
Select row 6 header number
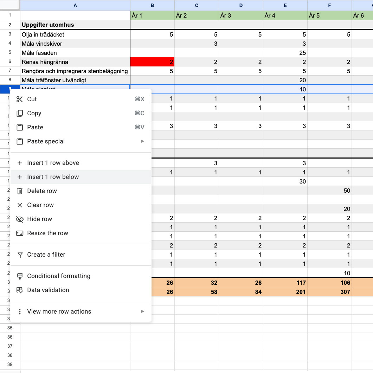click(x=10, y=62)
